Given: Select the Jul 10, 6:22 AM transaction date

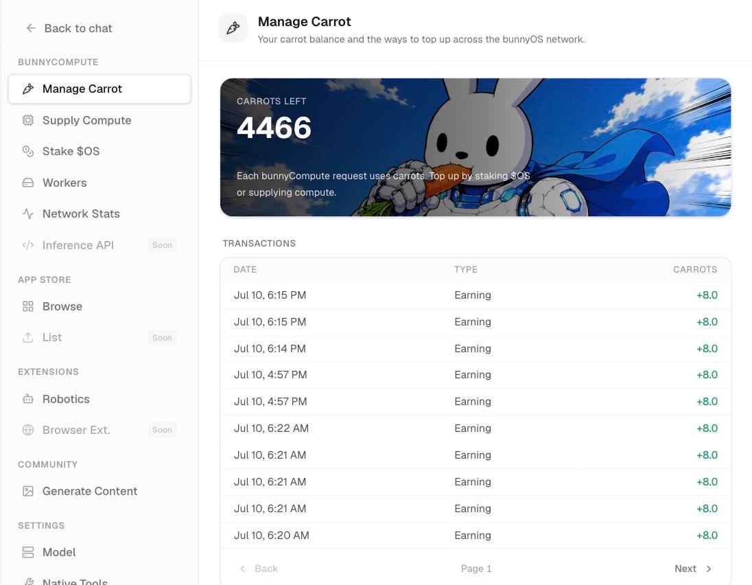Looking at the screenshot, I should click(x=271, y=428).
